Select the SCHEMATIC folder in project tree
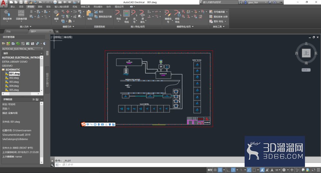Viewport: 321px width, 173px height. coord(13,69)
